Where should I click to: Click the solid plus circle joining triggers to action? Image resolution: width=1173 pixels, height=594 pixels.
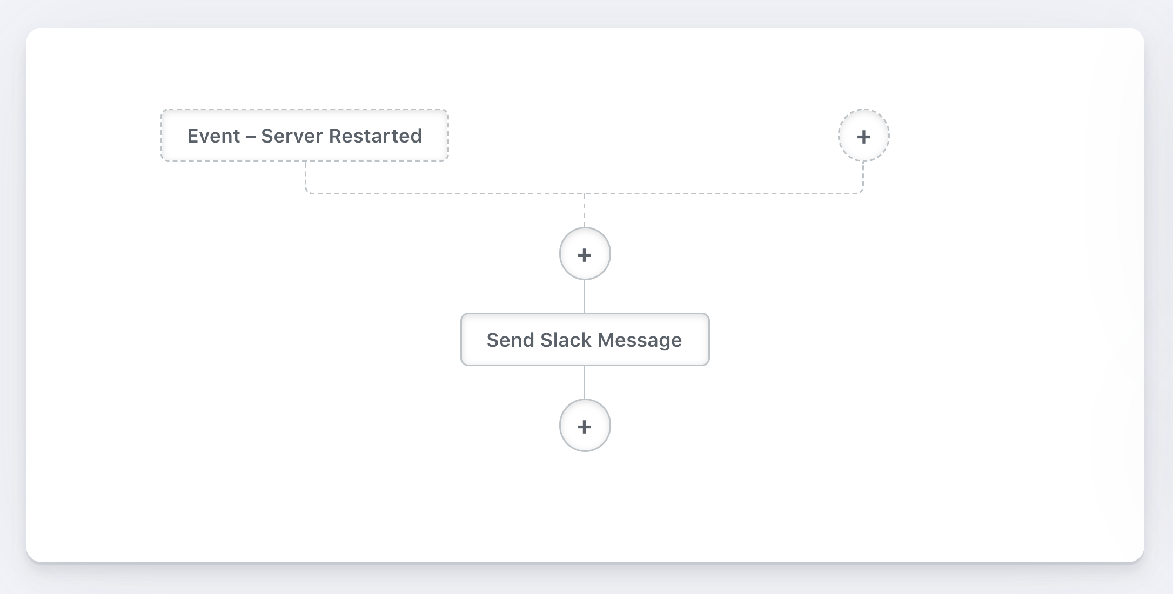coord(585,254)
